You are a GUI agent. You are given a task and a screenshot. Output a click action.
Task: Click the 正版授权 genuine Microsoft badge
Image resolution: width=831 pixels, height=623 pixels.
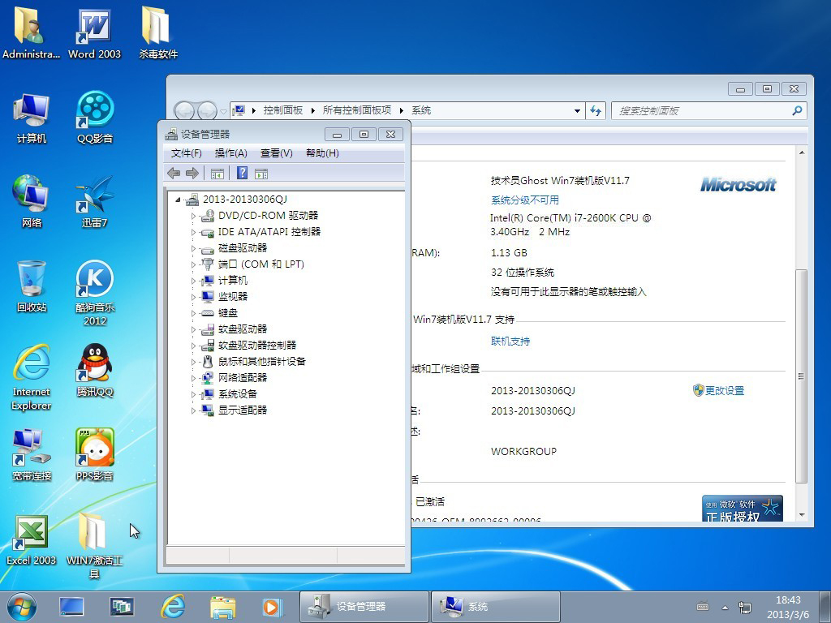(x=743, y=509)
